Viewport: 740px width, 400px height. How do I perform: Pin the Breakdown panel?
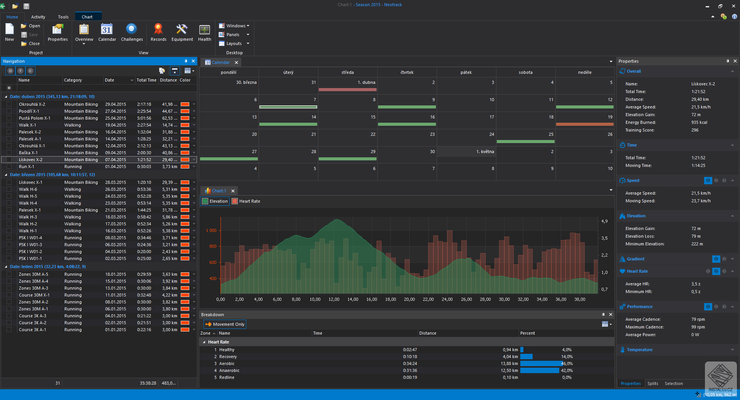pos(603,315)
